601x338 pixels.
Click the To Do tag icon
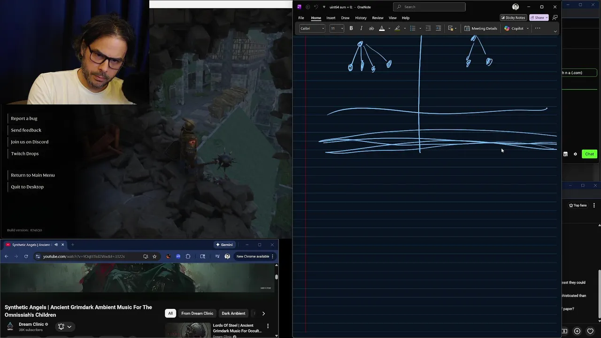[451, 28]
